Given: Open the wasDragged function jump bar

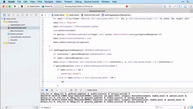Looking at the screenshot, I should 116,15.
